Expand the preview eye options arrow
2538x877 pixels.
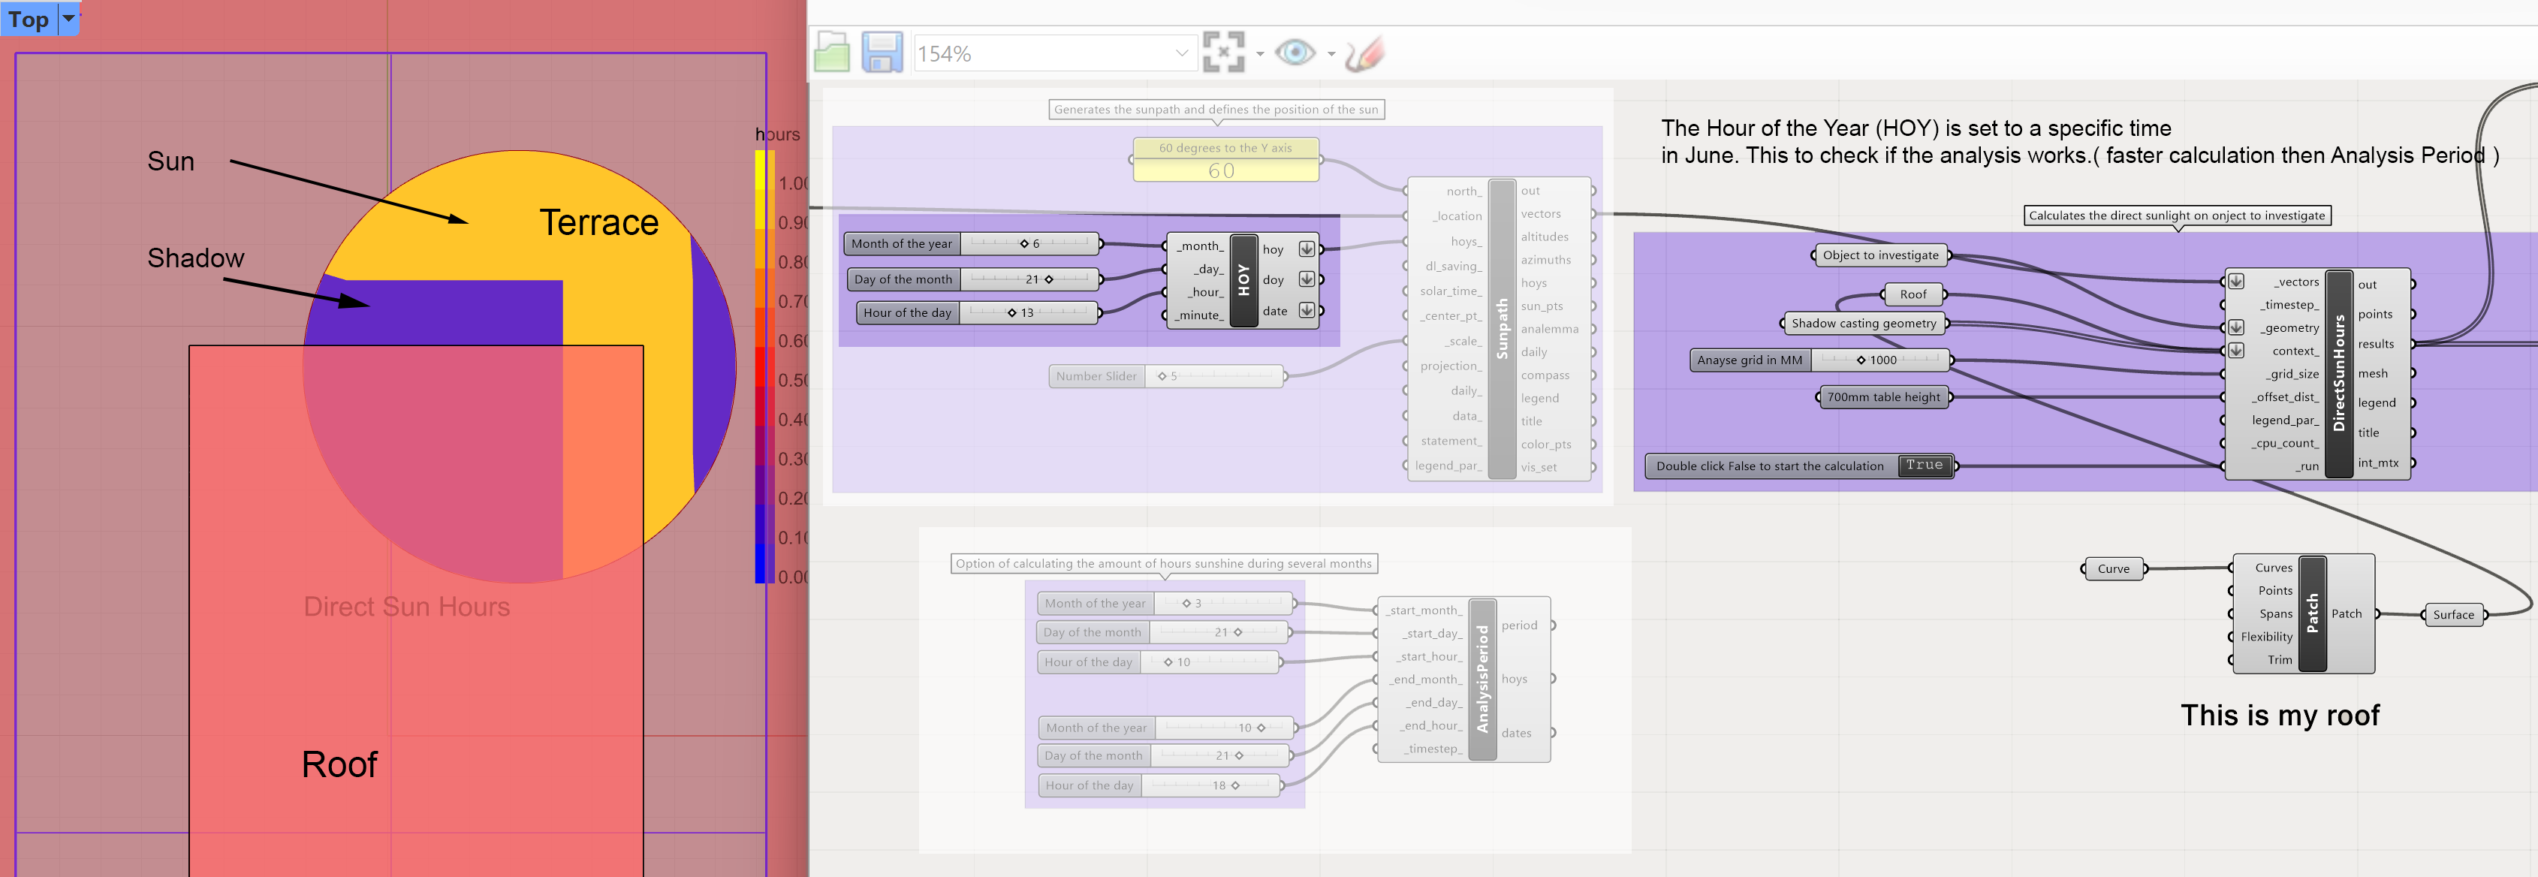click(x=1331, y=54)
